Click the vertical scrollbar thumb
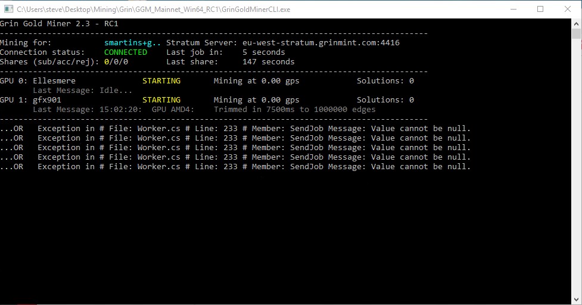The width and height of the screenshot is (582, 305). 576,33
